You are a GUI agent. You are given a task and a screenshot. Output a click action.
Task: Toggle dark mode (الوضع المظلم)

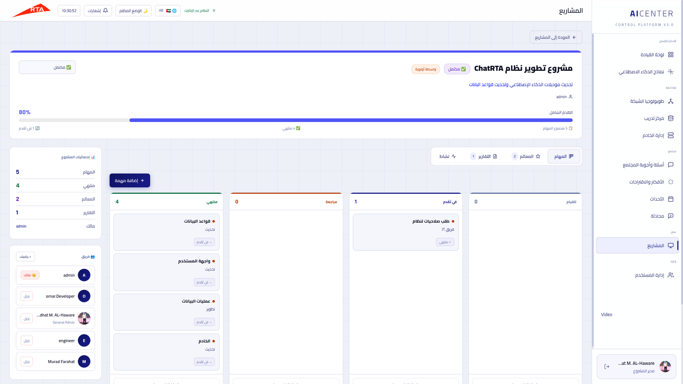pos(134,11)
